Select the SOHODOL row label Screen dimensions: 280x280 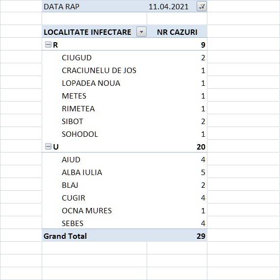[80, 134]
